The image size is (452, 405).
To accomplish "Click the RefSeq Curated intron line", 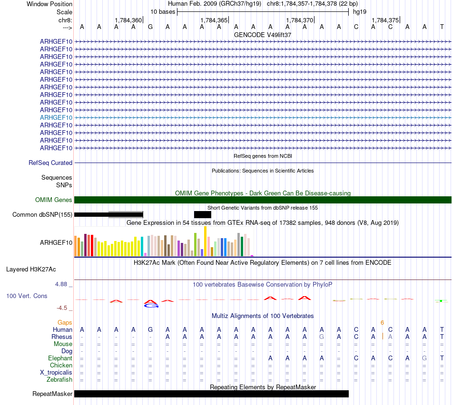I will pos(263,163).
